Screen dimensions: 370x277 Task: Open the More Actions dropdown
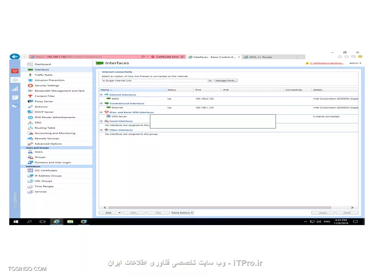[182, 213]
